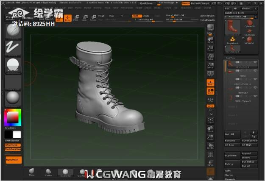Select the Flatten brush at the bottom shelf
This screenshot has width=265, height=181.
coord(48,173)
